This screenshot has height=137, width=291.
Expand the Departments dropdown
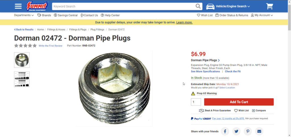pyautogui.click(x=24, y=15)
